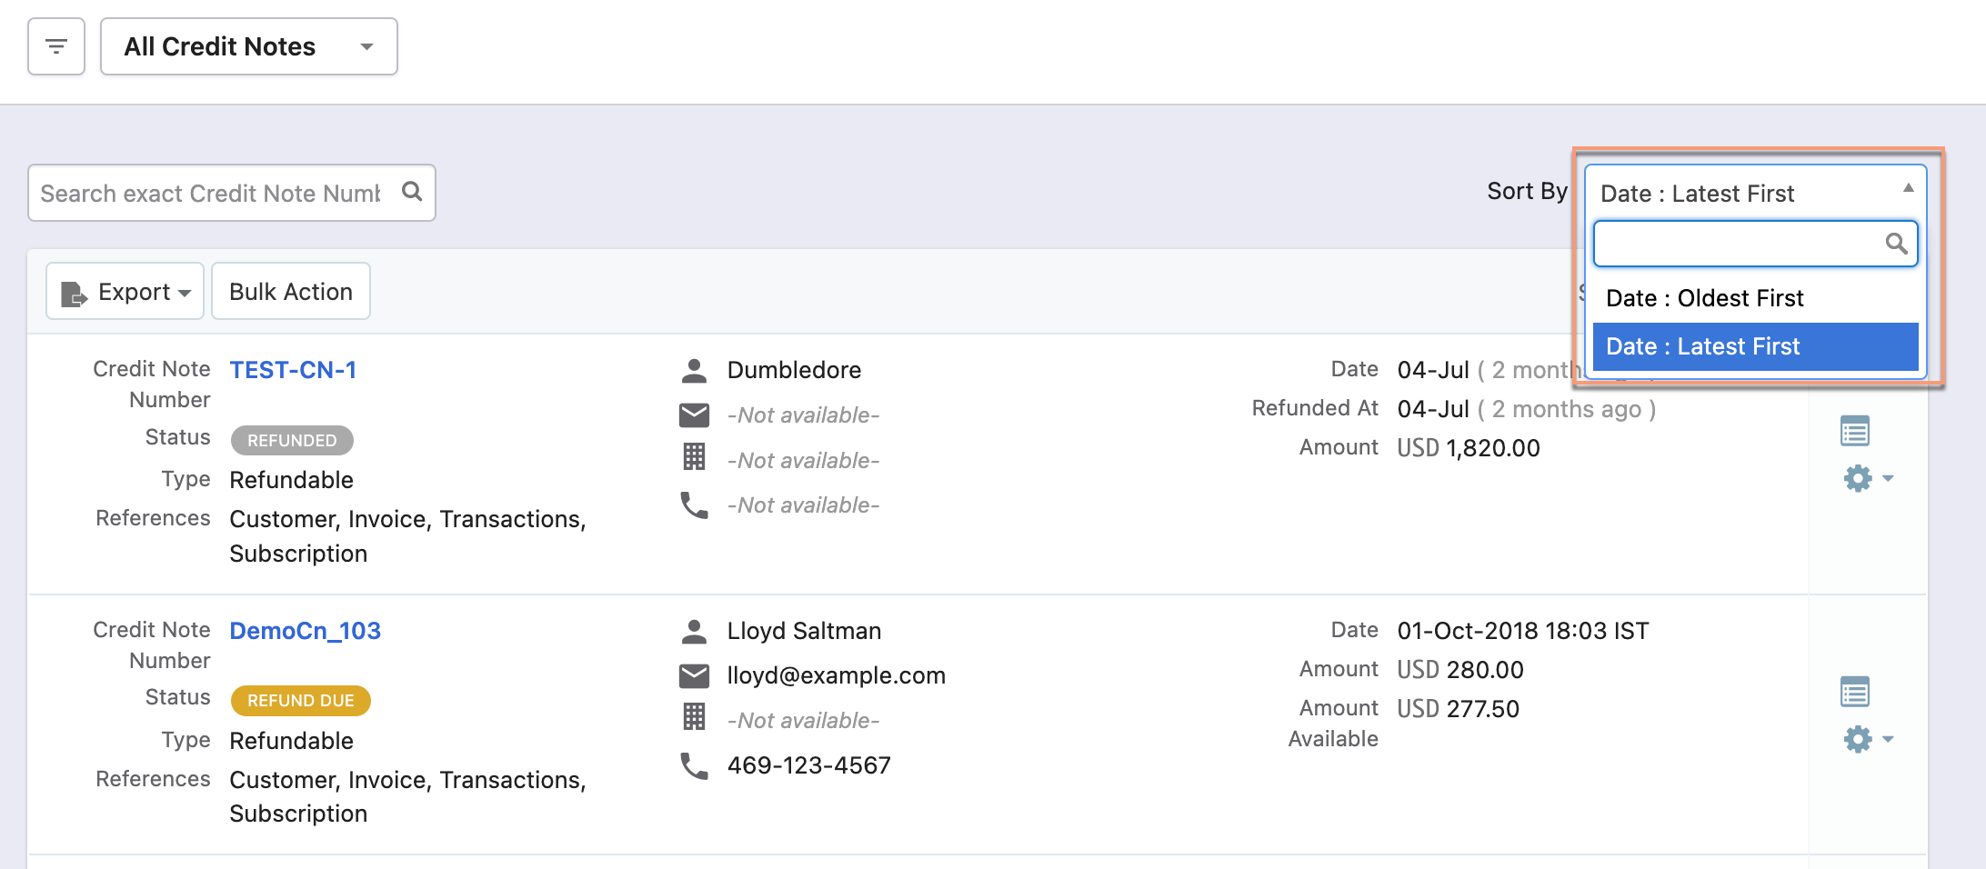1986x869 pixels.
Task: Open credit note DemoCn_103 link
Action: [305, 631]
